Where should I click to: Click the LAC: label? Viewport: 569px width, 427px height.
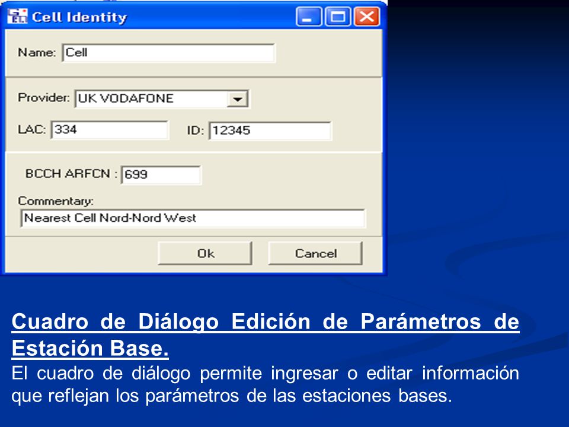pyautogui.click(x=32, y=130)
